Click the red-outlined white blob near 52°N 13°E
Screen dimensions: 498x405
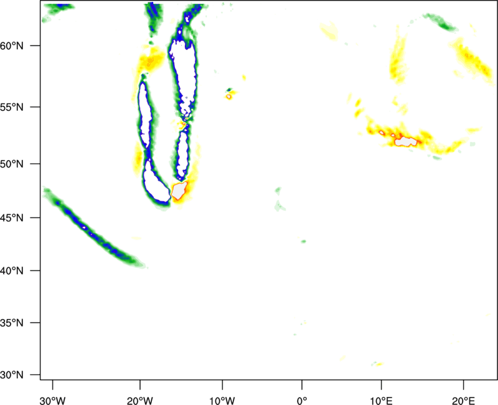click(406, 141)
